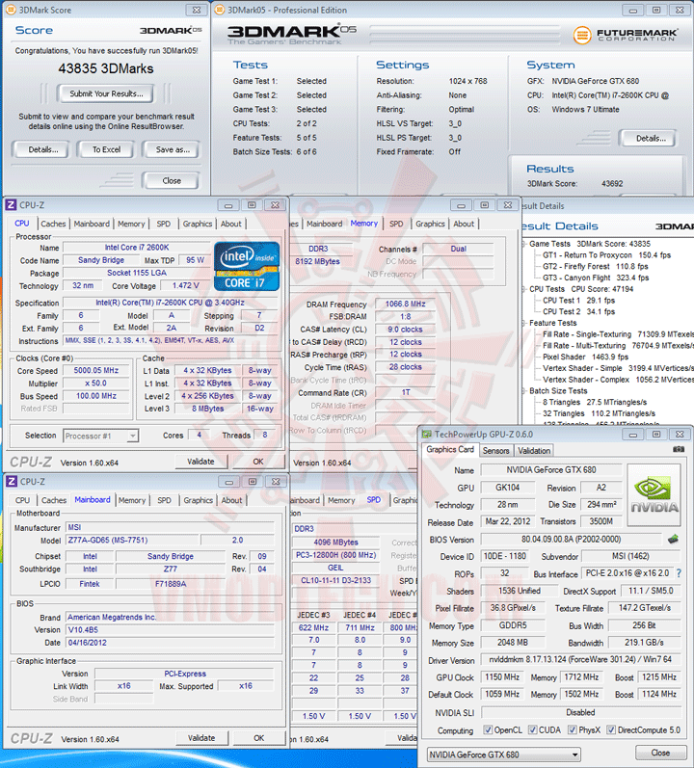Click OK in Motherboard CPU-Z window
The image size is (694, 768).
(258, 737)
